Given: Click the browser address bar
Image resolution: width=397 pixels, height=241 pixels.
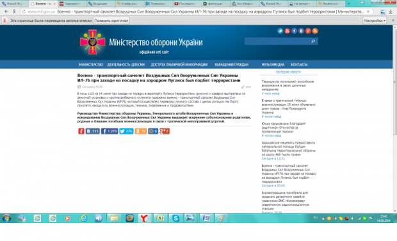Looking at the screenshot, I should [197, 12].
